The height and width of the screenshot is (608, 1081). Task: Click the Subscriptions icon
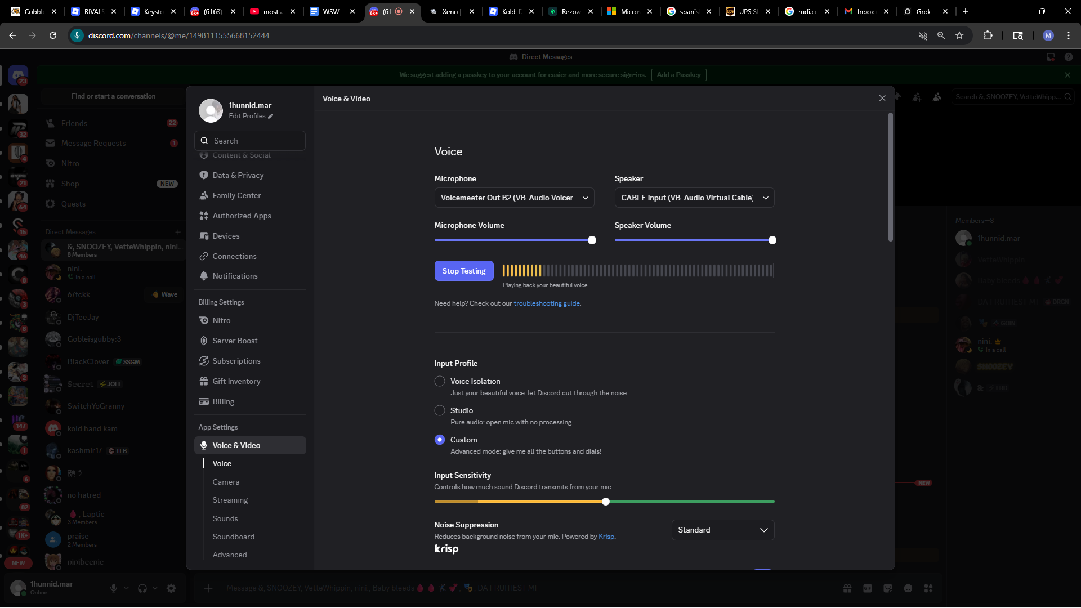204,361
